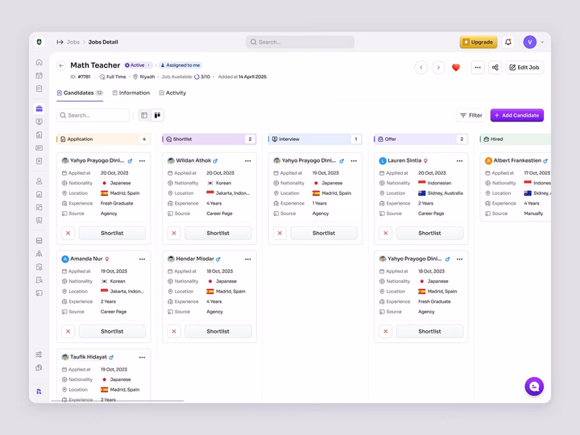Select the briefcase Jobs icon in sidebar
The height and width of the screenshot is (435, 580).
(x=39, y=109)
